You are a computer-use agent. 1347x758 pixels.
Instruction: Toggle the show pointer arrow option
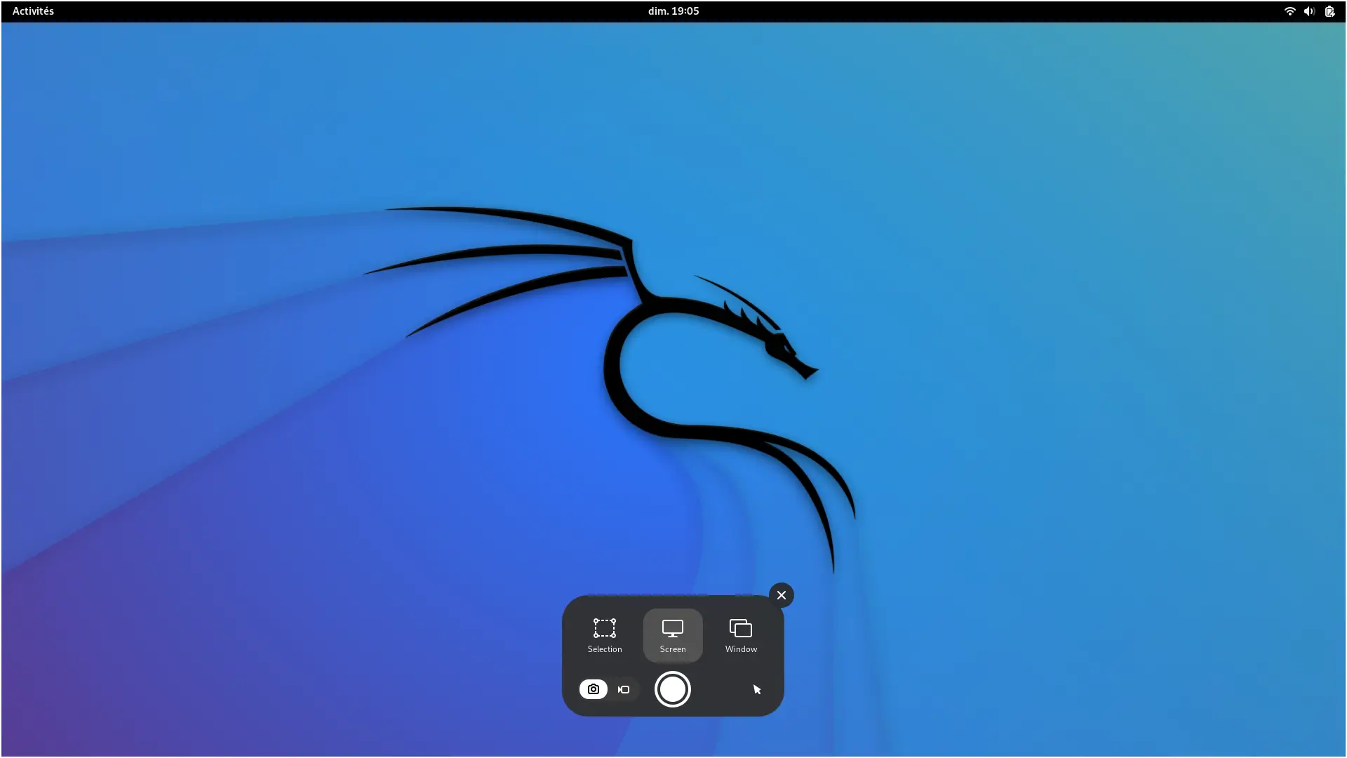[x=756, y=689]
